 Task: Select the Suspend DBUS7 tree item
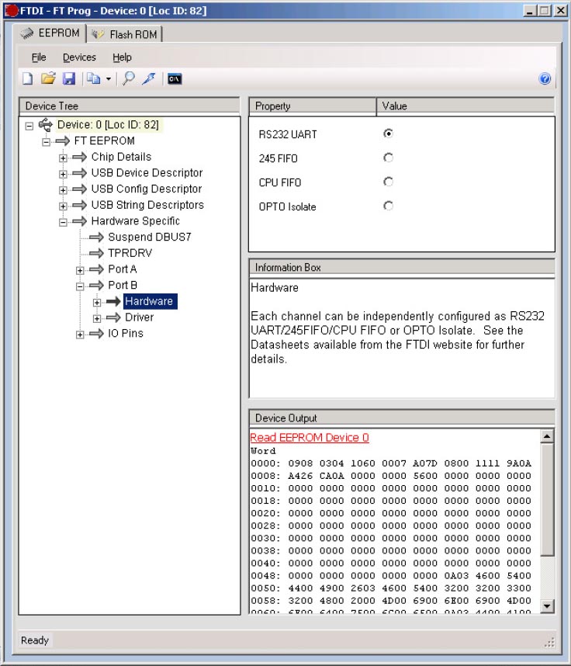[150, 237]
